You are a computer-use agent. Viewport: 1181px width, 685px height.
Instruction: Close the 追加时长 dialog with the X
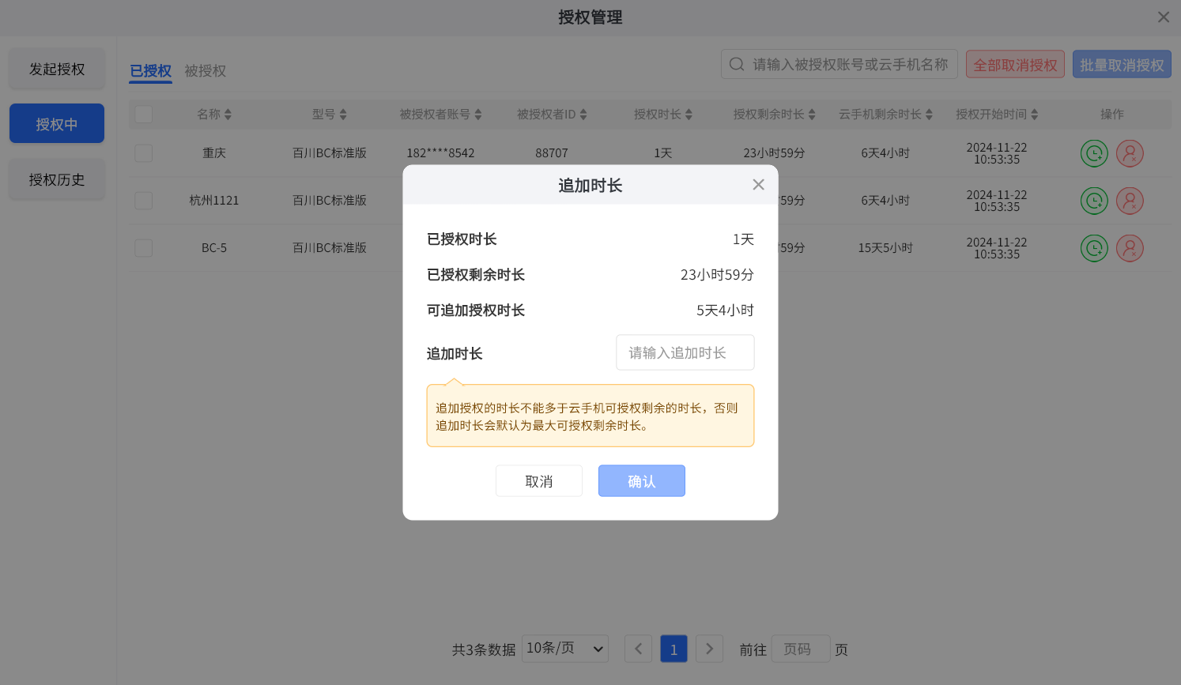(758, 184)
